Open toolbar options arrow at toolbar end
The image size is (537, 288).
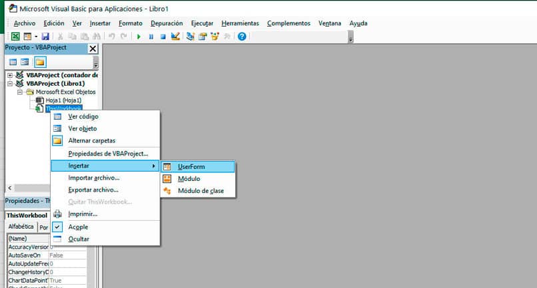[350, 37]
